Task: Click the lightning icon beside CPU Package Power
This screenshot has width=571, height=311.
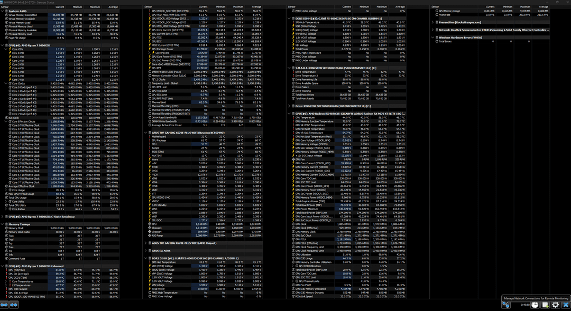Action: click(150, 49)
